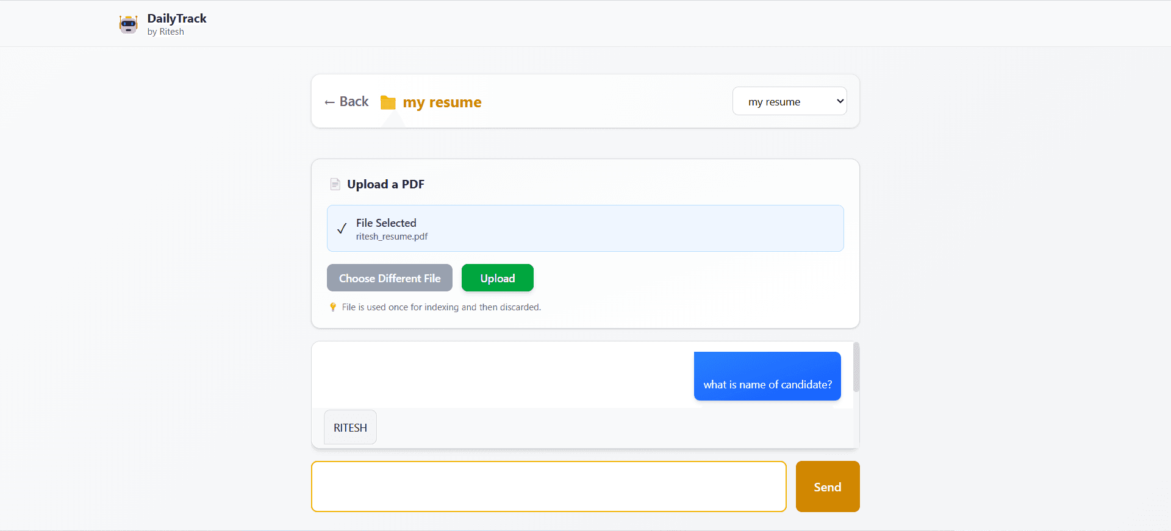
Task: Click the RITESH reply bubble
Action: (x=350, y=427)
